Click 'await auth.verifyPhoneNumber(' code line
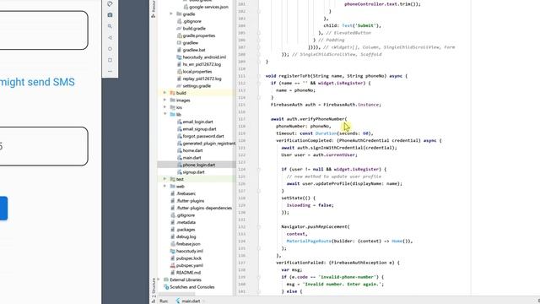540x304 pixels. (309, 119)
